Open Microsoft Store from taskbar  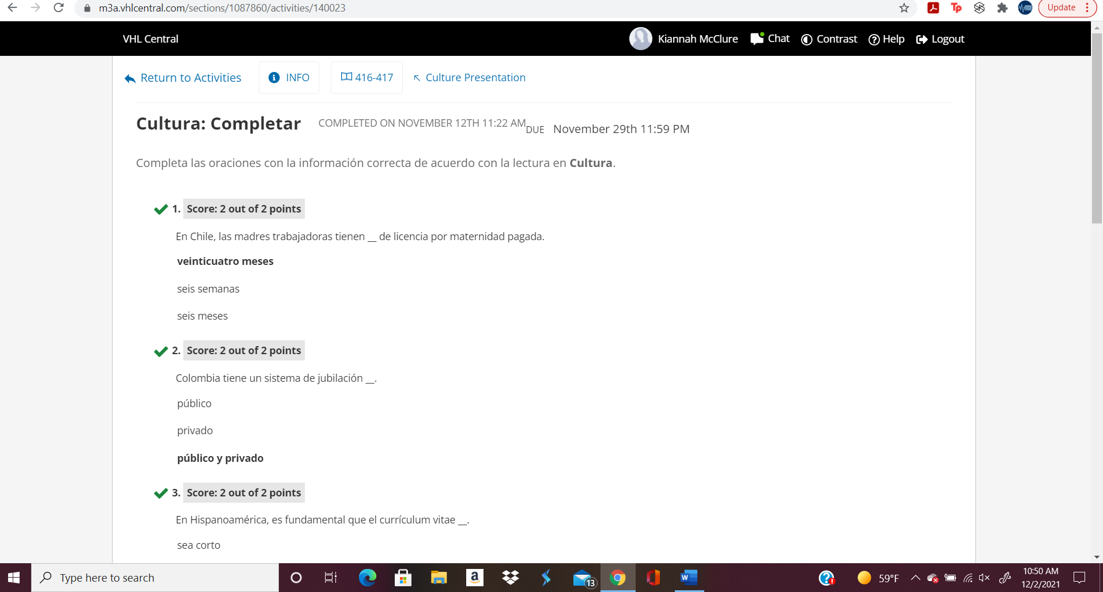pos(403,578)
